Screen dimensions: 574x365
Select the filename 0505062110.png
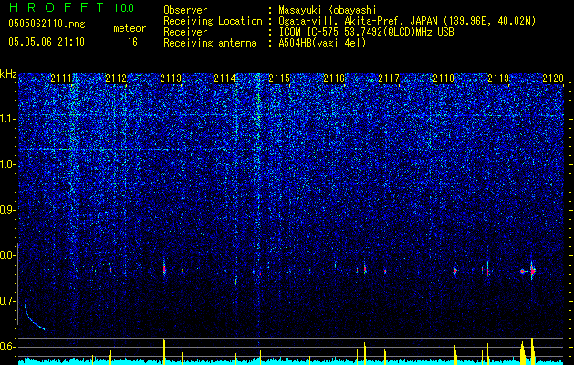coord(47,25)
